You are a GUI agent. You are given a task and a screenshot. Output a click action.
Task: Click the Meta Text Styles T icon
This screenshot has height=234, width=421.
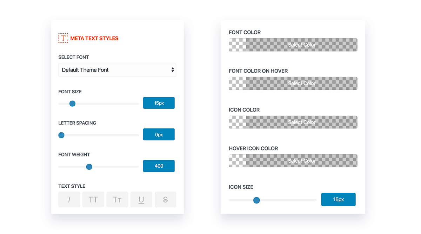pyautogui.click(x=63, y=38)
